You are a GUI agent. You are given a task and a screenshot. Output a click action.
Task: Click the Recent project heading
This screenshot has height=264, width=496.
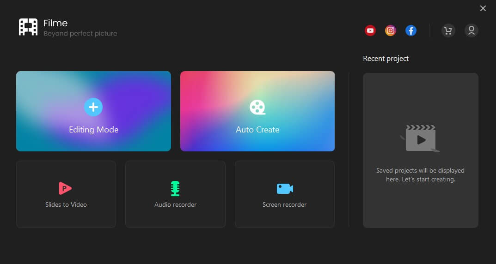pyautogui.click(x=386, y=59)
